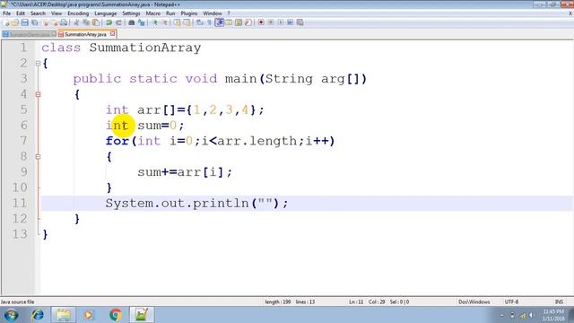Click the 'length : 199' status bar entry

pyautogui.click(x=277, y=302)
